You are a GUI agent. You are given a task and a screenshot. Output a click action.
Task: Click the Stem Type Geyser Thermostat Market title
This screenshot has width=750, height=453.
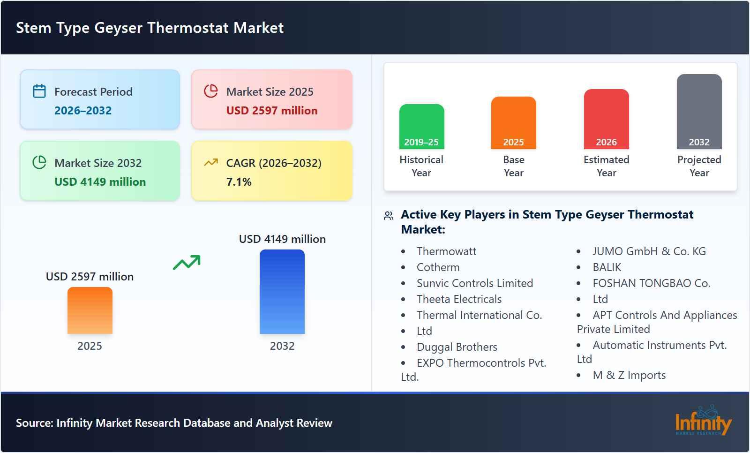click(x=149, y=28)
